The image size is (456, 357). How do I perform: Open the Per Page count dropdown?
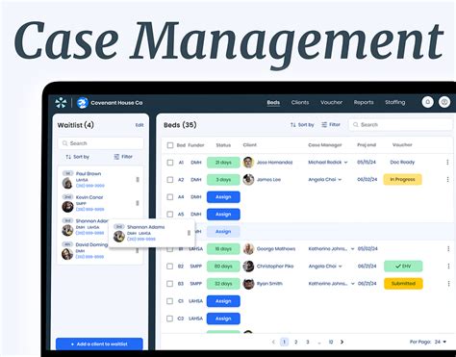[441, 342]
